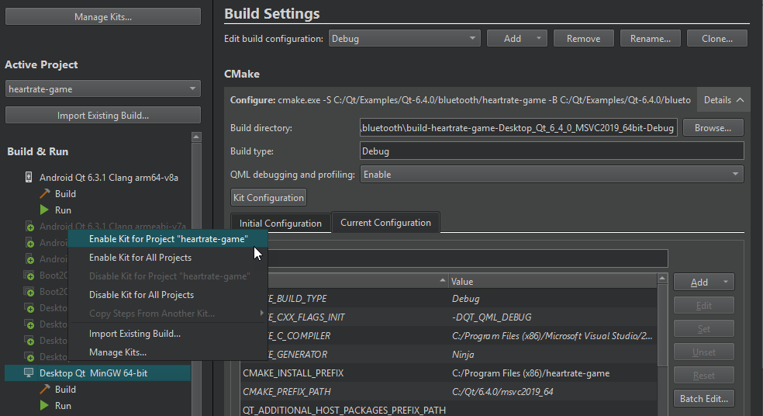Switch to the Initial Configuration tab
Screen dimensions: 763x416
click(x=281, y=224)
